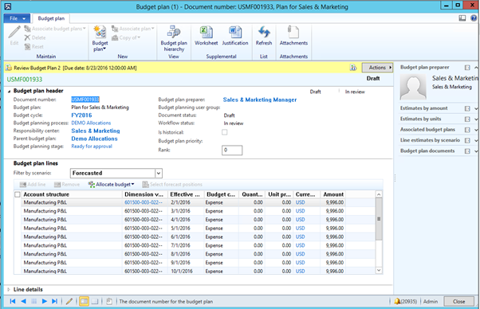Go to last record navigation icon

click(x=54, y=301)
